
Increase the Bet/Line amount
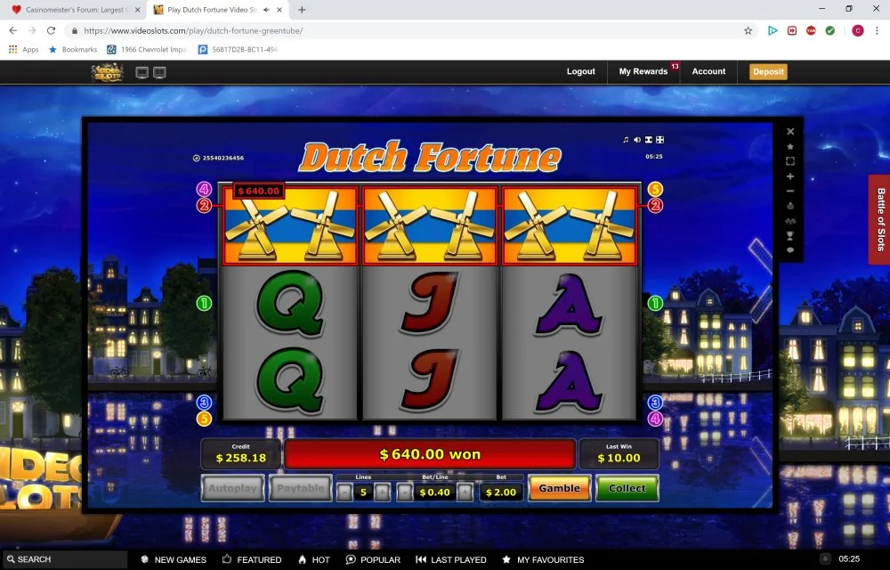(465, 493)
